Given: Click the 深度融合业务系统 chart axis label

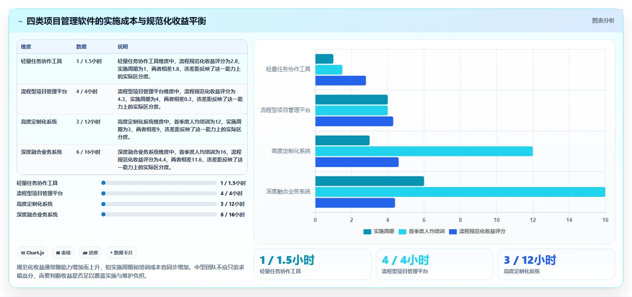Looking at the screenshot, I should coord(288,191).
